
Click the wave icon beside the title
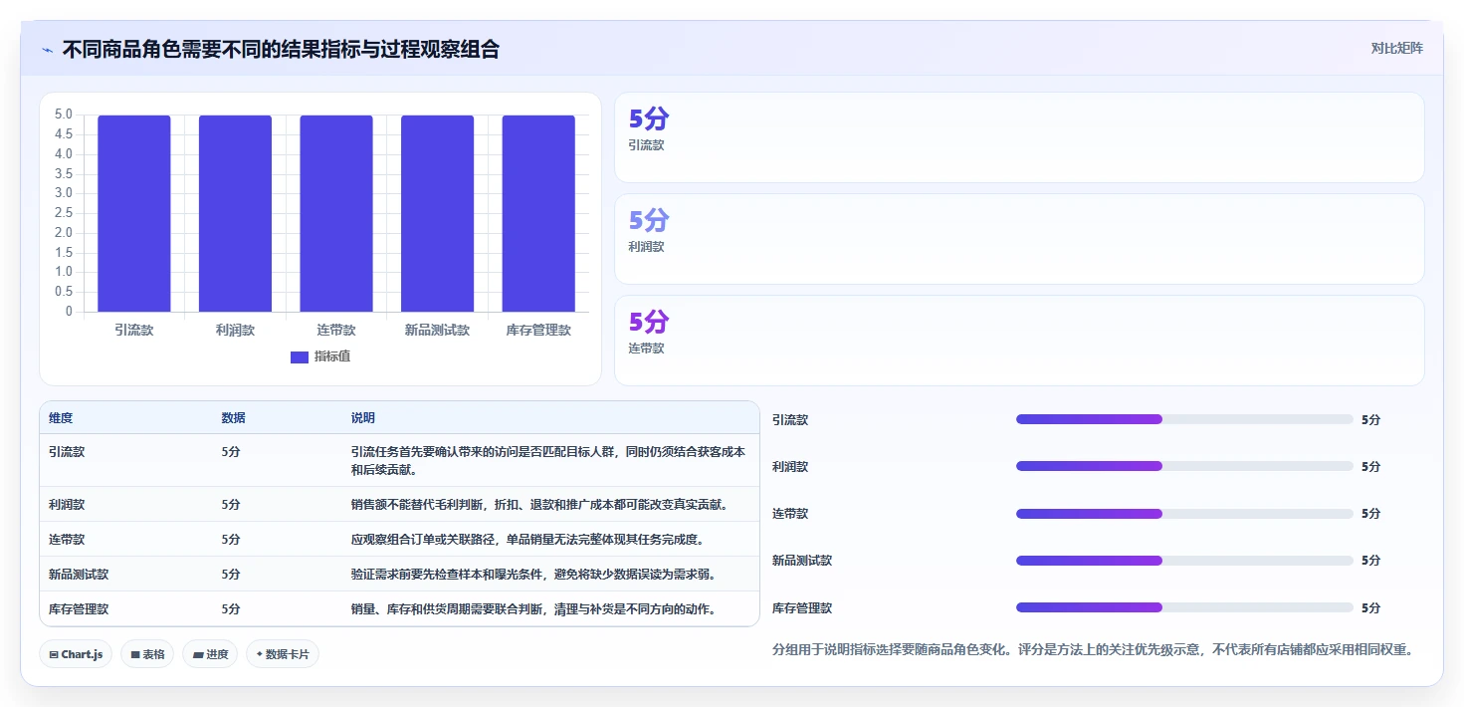click(47, 50)
